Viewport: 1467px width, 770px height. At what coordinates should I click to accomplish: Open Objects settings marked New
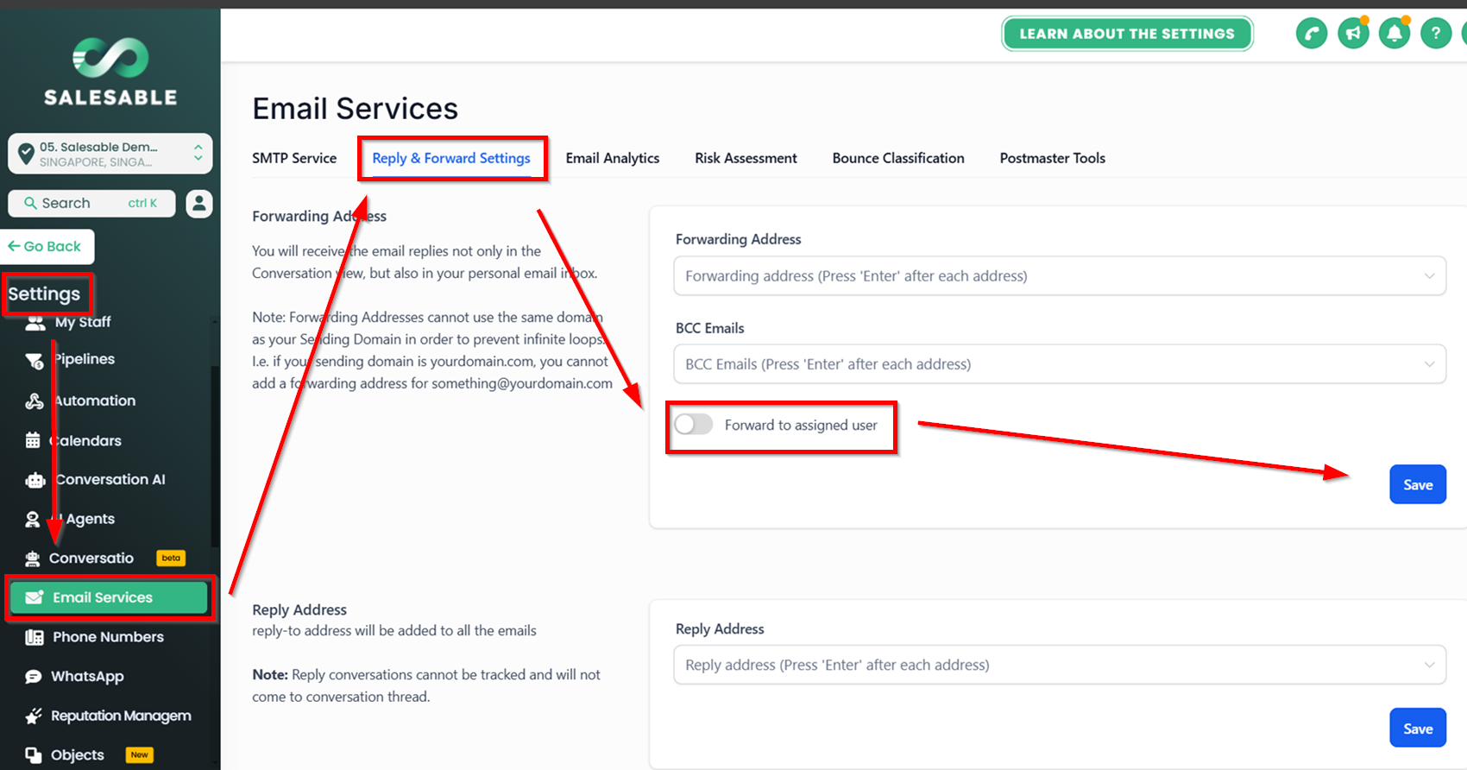pos(78,755)
